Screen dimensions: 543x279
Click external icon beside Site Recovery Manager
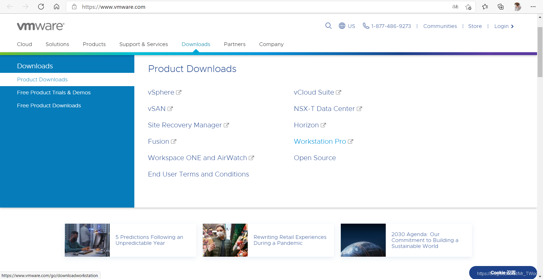click(226, 125)
